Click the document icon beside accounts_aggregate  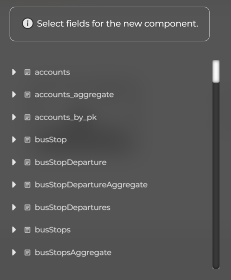(x=27, y=95)
